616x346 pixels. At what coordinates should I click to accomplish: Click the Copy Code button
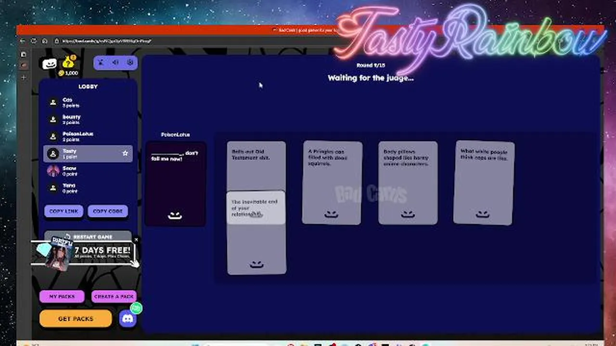point(107,211)
